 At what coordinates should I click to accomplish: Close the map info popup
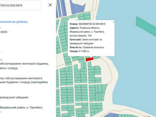click(x=114, y=22)
